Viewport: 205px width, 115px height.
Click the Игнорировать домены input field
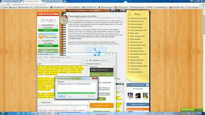(108, 64)
